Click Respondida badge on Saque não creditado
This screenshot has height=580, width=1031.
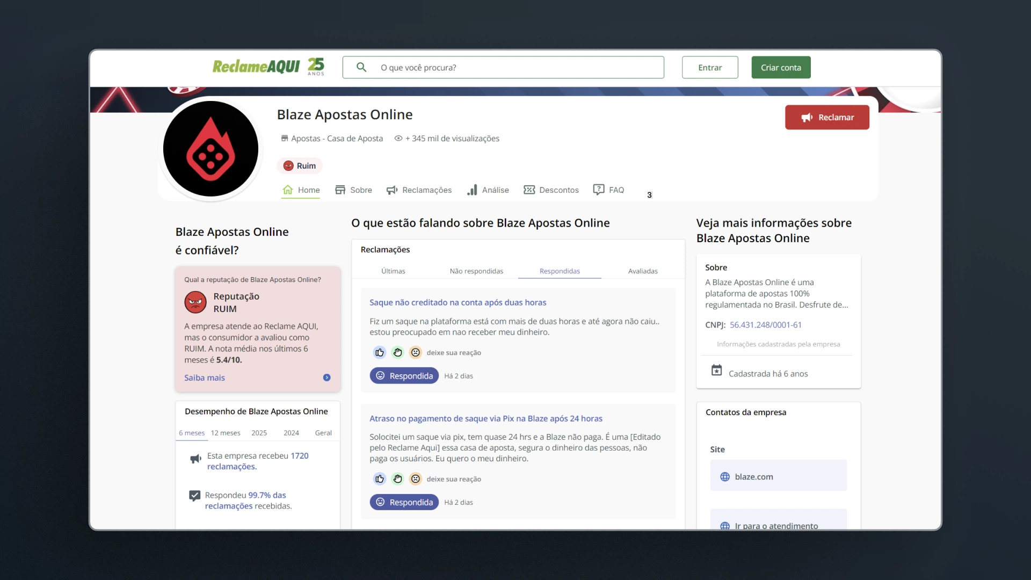point(404,376)
